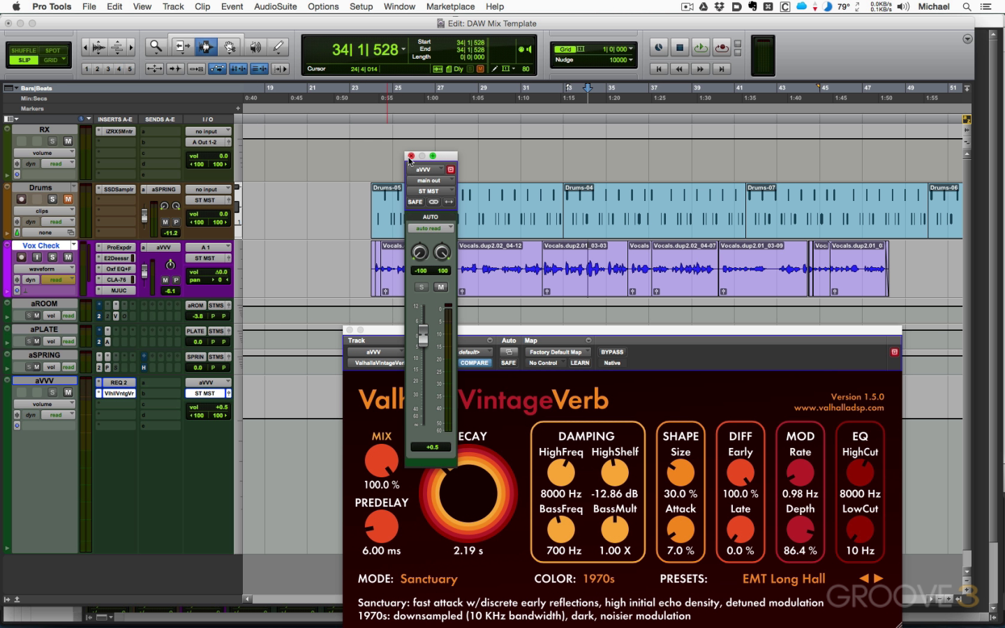Click the Play transport button

701,47
